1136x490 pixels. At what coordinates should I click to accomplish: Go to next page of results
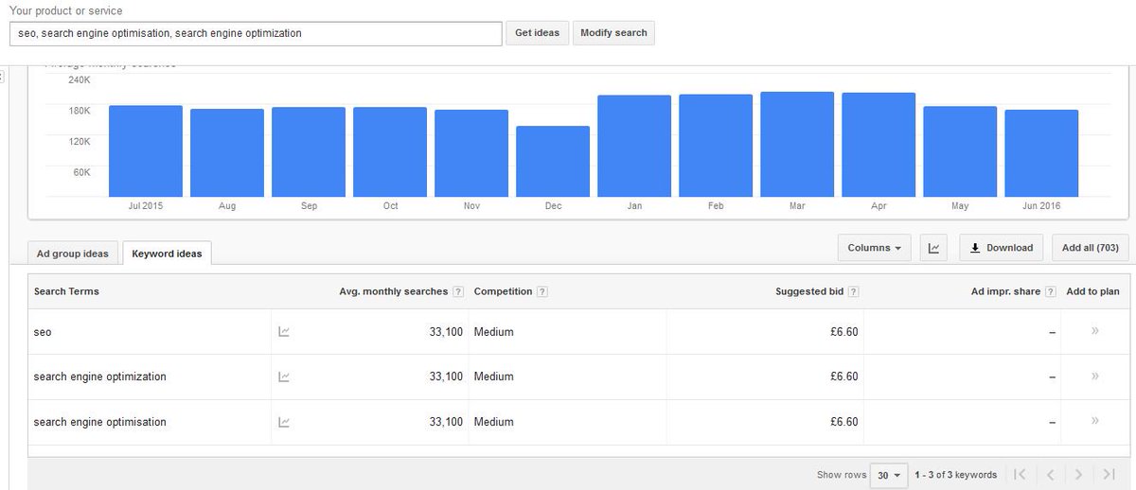point(1078,475)
